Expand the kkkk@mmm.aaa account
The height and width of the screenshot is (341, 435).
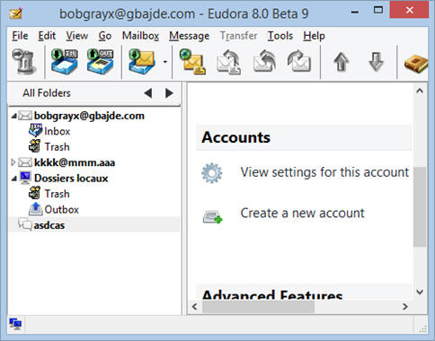(x=13, y=162)
